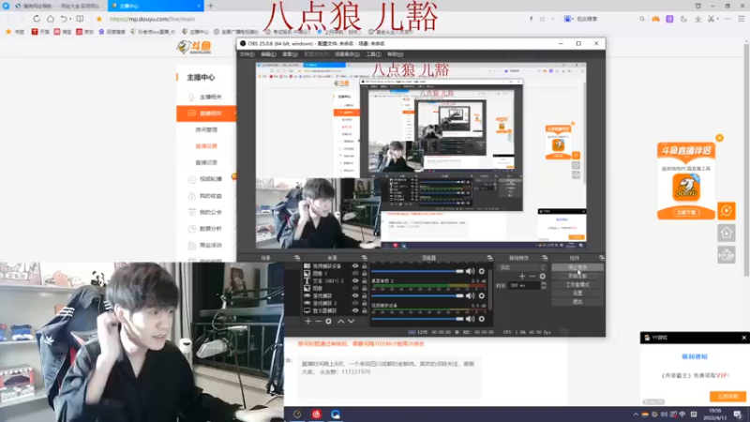Open settings gear of the first mixer channel
The height and width of the screenshot is (422, 750).
click(x=482, y=271)
